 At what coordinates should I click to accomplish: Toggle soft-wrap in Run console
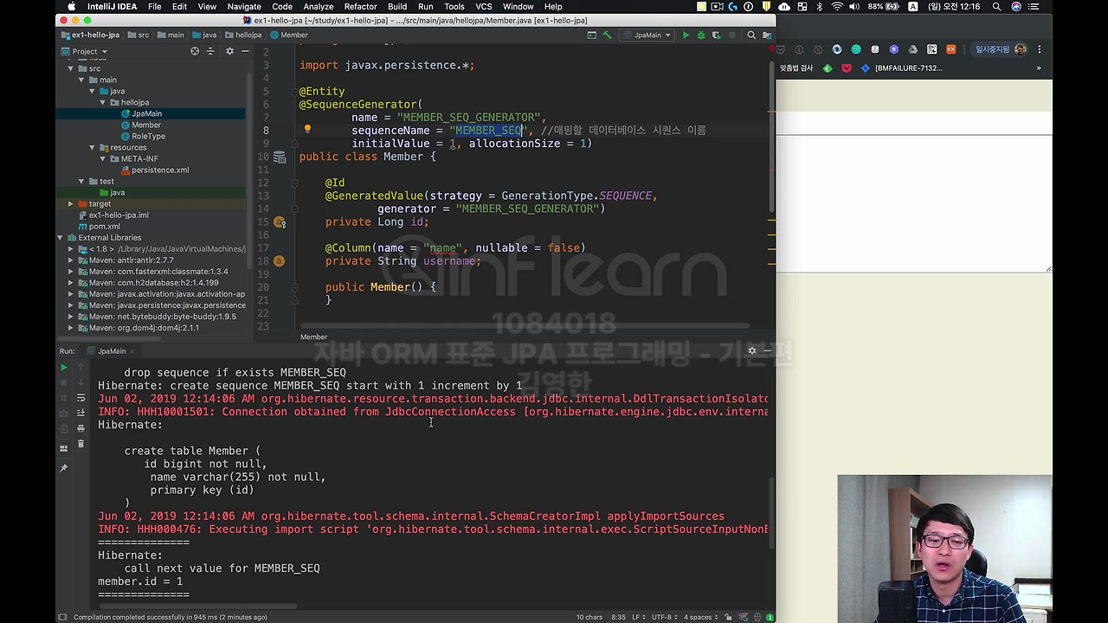(x=81, y=398)
